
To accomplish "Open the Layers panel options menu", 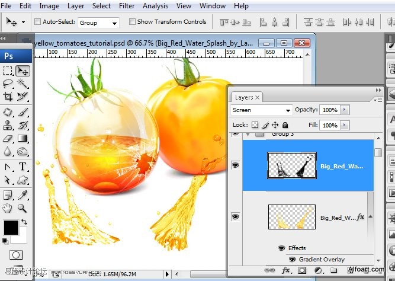I will tap(378, 100).
